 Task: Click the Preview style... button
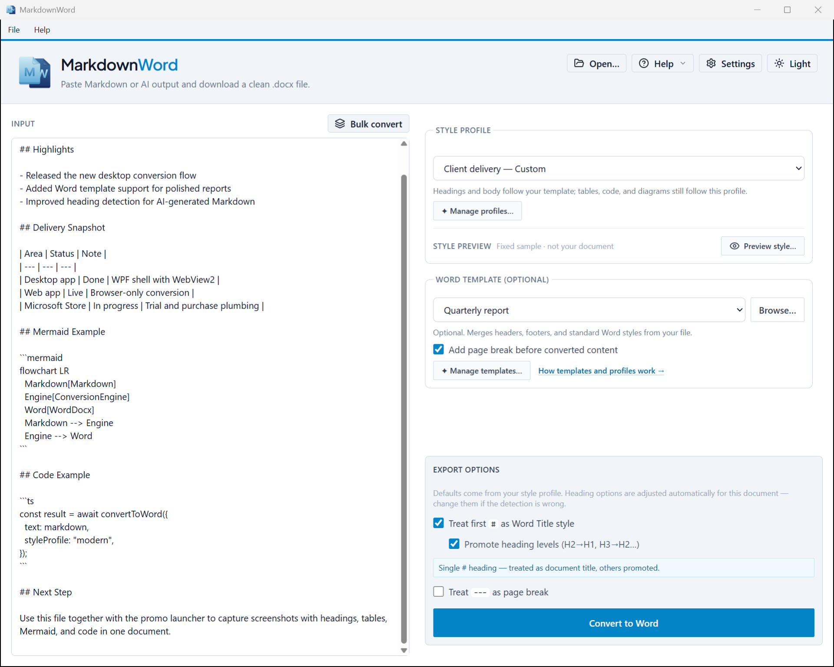pyautogui.click(x=762, y=246)
